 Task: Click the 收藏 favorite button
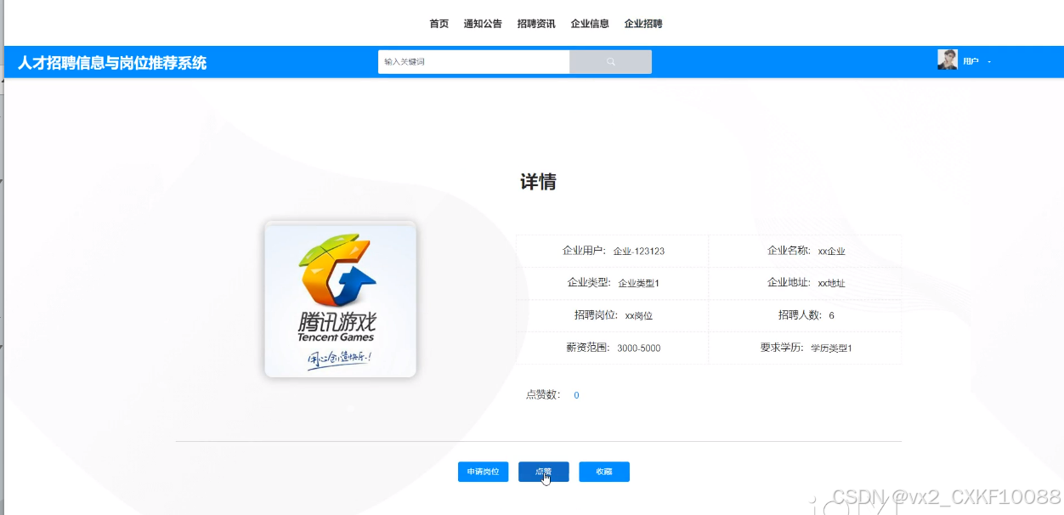[x=604, y=472]
